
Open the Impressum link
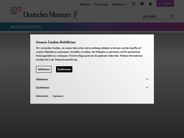point(58,96)
